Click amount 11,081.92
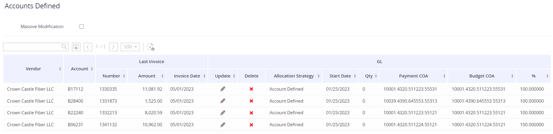This screenshot has height=134, width=553. (152, 89)
